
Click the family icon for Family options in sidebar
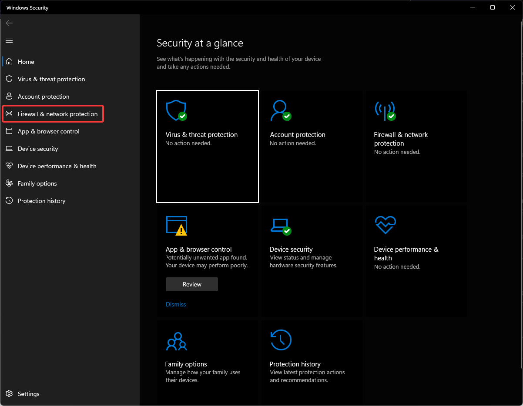(9, 183)
